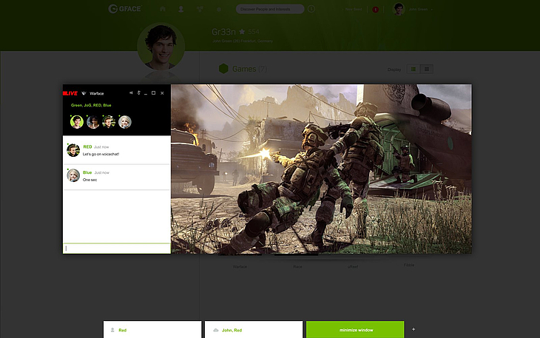Click Blue's avatar beside the One sec message

[73, 175]
